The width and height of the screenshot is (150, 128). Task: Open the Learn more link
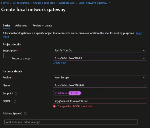[x=139, y=33]
